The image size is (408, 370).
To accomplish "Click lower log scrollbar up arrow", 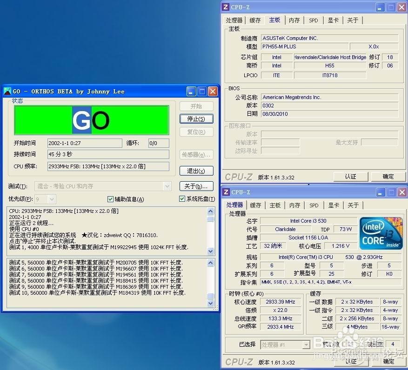I will point(211,263).
